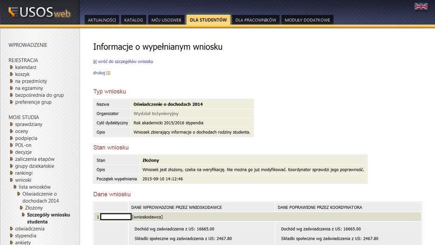This screenshot has width=435, height=245.
Task: Go to DLA PRACOWNIKÓW tab
Action: pos(256,20)
